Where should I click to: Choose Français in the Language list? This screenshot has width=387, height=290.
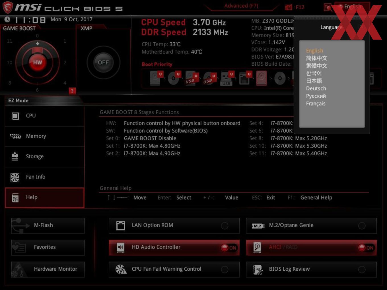pos(316,104)
